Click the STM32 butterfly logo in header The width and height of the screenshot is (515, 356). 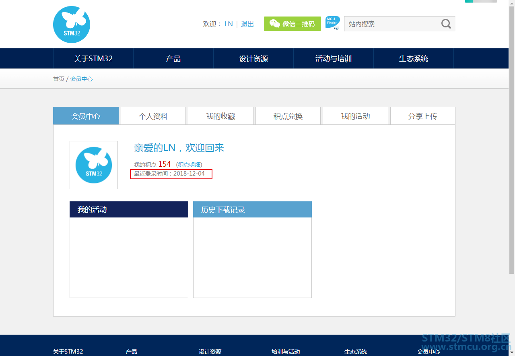[72, 25]
